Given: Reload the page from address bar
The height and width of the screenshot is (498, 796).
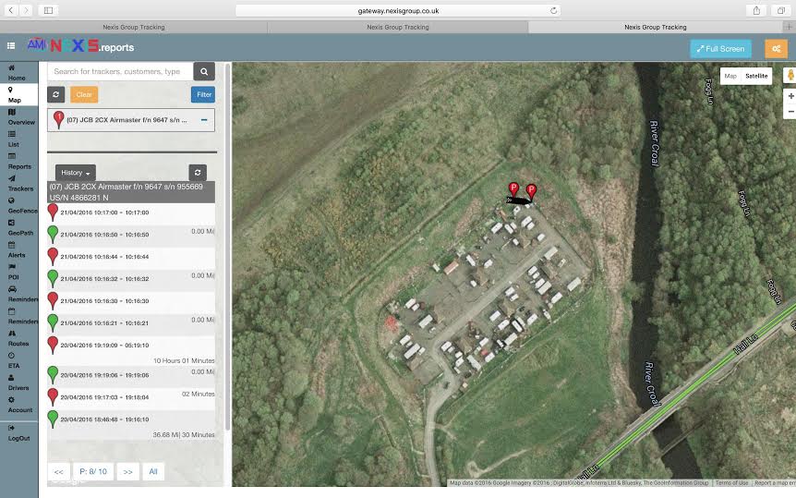Looking at the screenshot, I should pyautogui.click(x=553, y=11).
